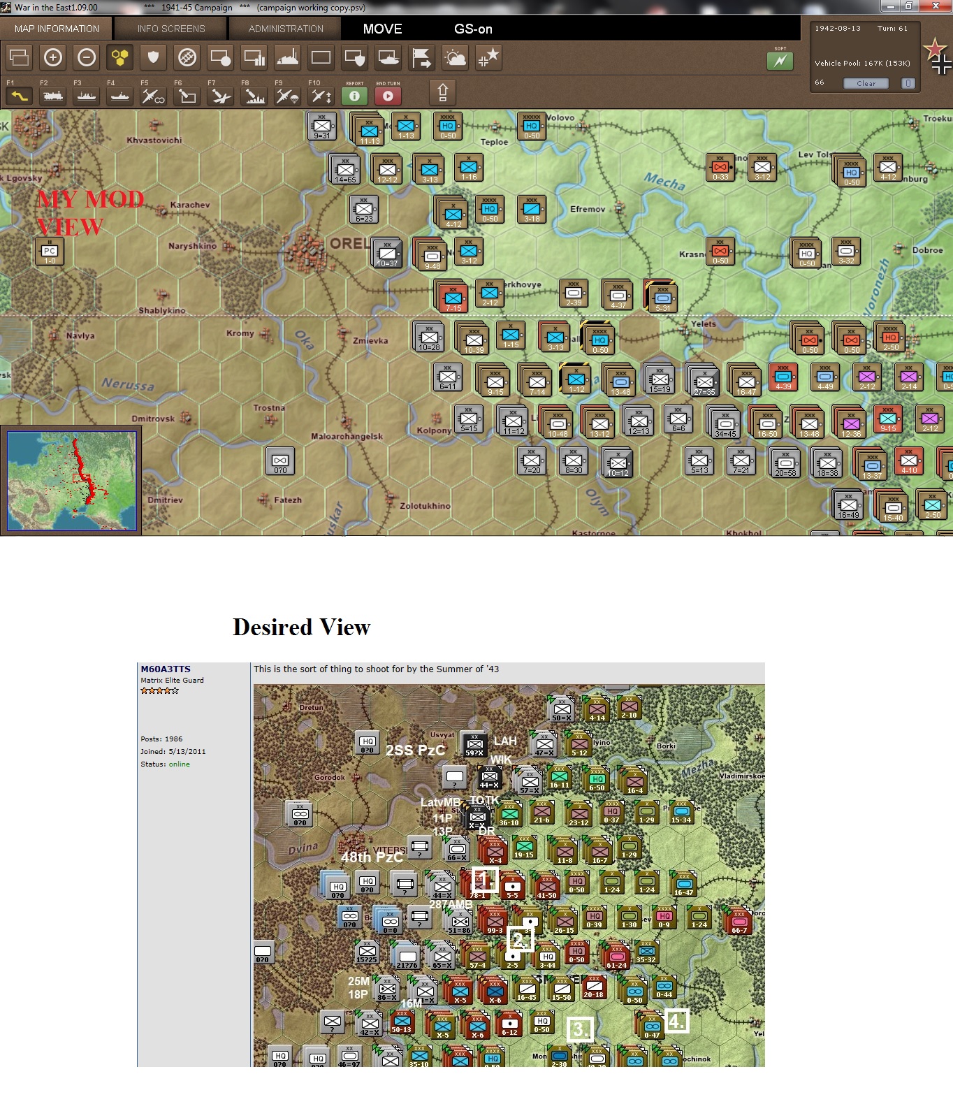
Task: Click the online status link
Action: tap(179, 764)
